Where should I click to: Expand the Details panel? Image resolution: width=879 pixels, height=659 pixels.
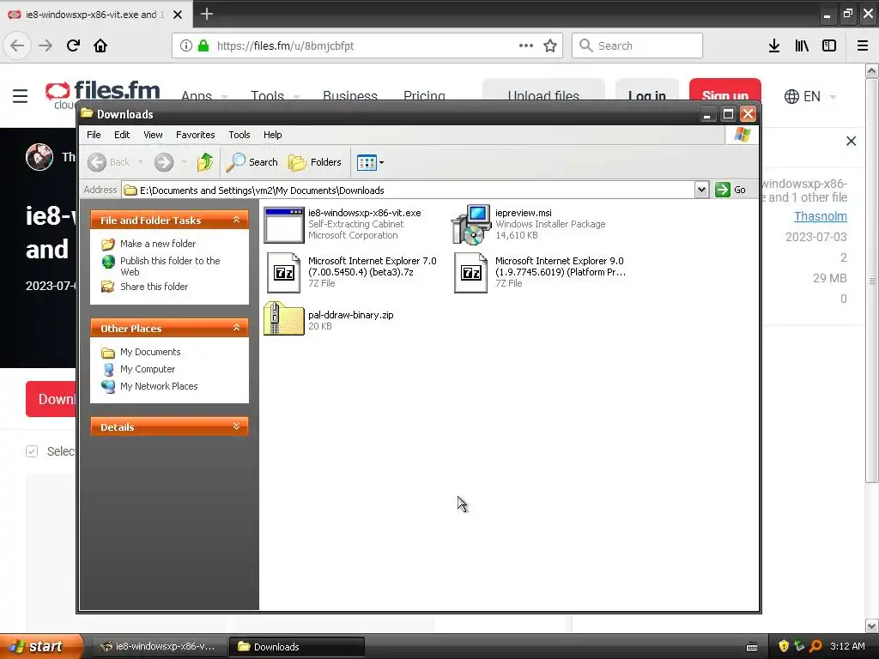(x=237, y=426)
